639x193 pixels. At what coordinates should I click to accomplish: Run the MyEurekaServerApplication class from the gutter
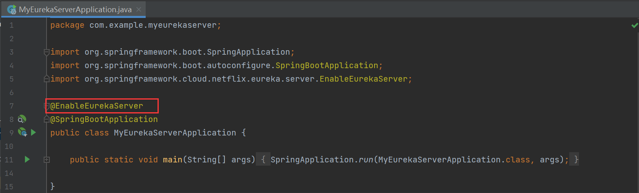33,133
